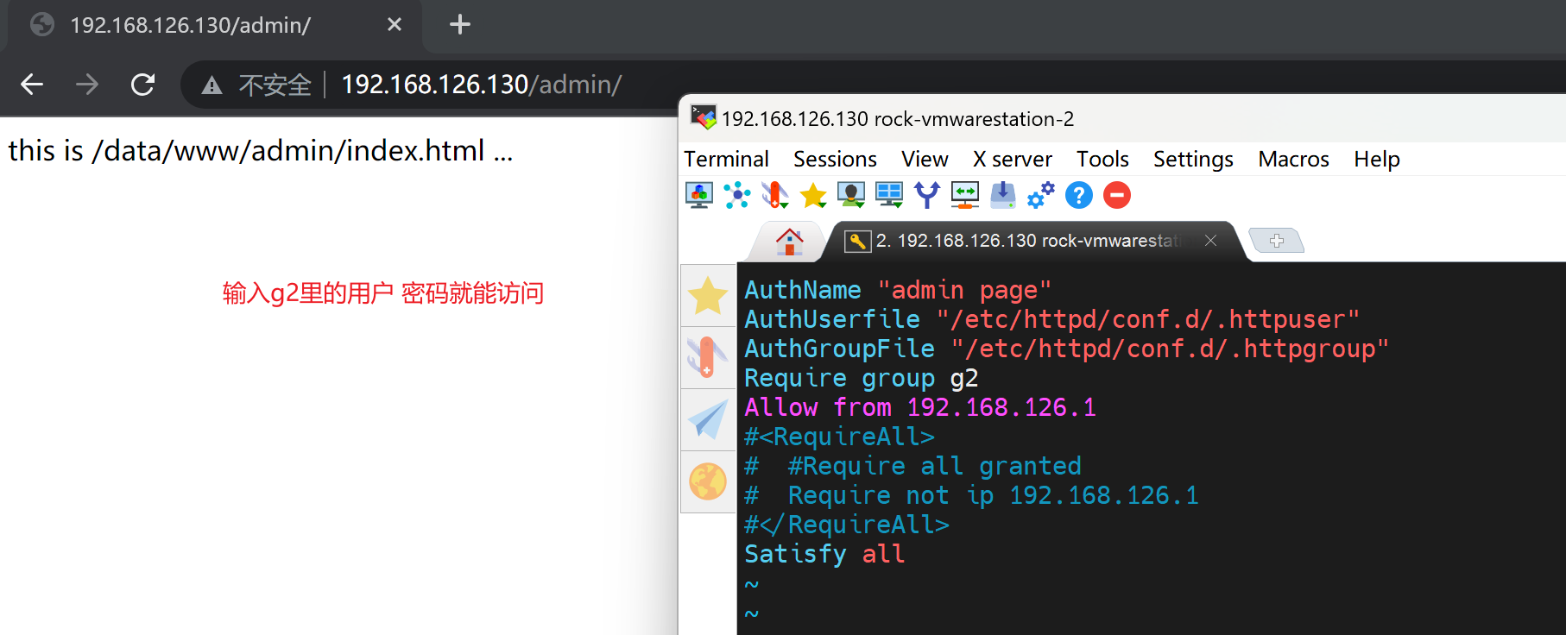
Task: Expand the Macros menu
Action: pyautogui.click(x=1293, y=160)
